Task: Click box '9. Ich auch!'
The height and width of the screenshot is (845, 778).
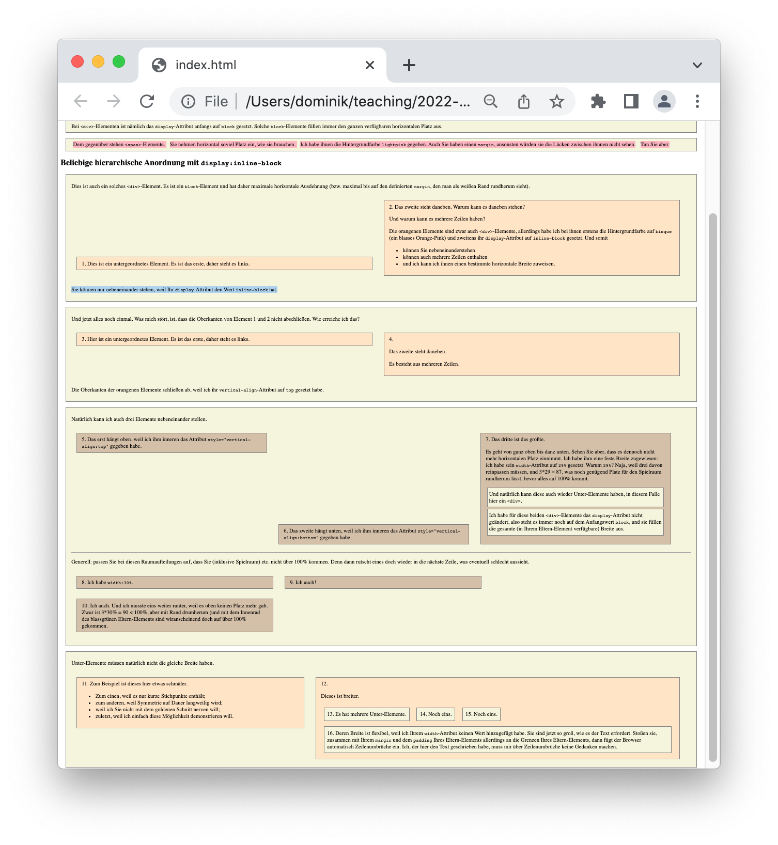Action: coord(383,582)
